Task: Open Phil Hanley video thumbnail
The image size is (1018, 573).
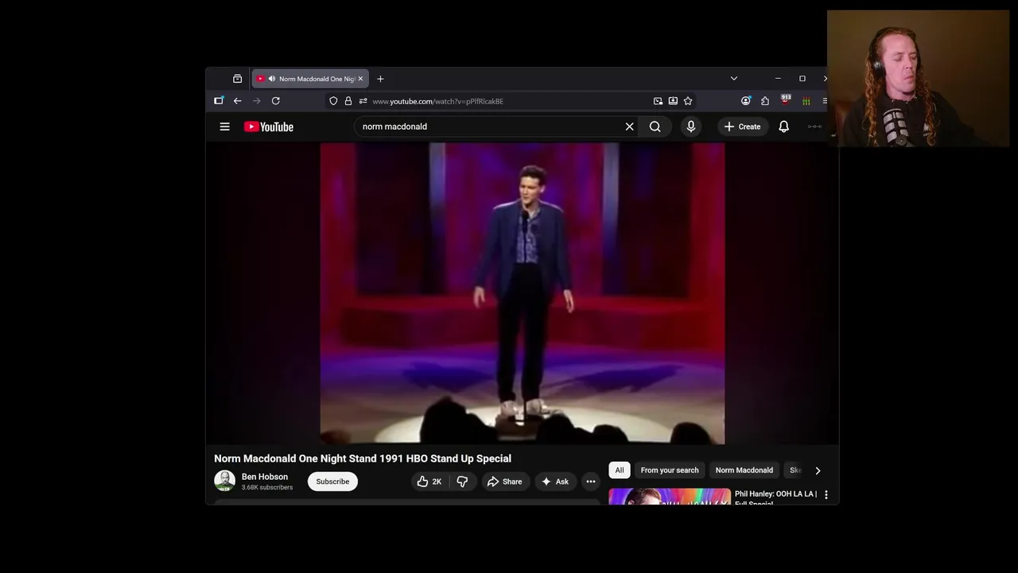Action: [x=670, y=497]
